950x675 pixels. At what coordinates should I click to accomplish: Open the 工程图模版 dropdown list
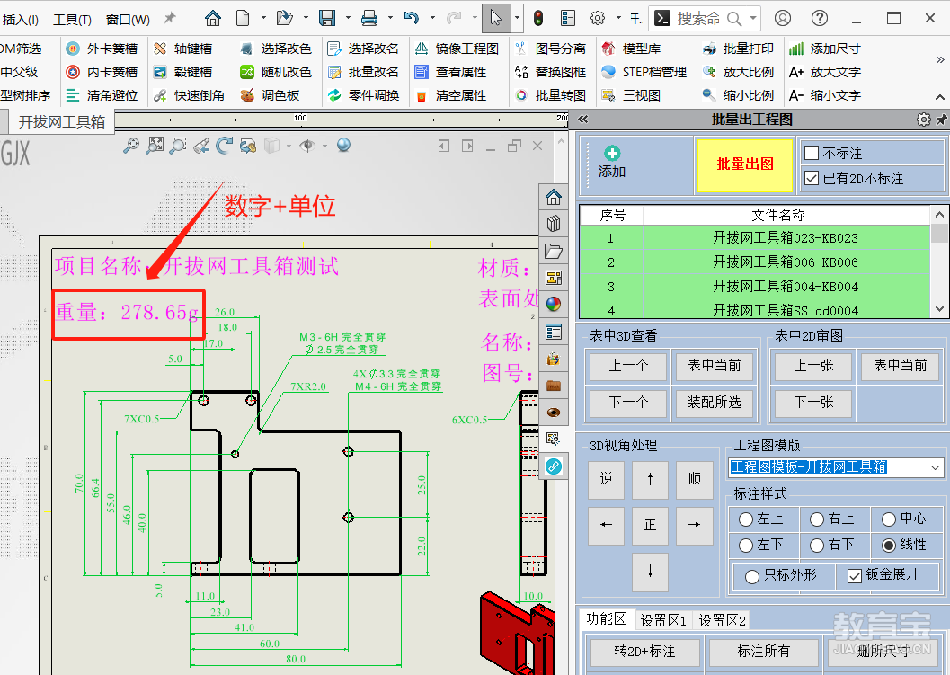pos(935,467)
